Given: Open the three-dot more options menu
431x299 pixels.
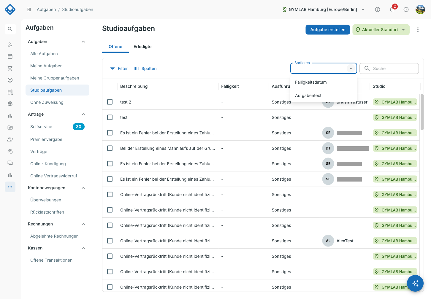Looking at the screenshot, I should (418, 30).
